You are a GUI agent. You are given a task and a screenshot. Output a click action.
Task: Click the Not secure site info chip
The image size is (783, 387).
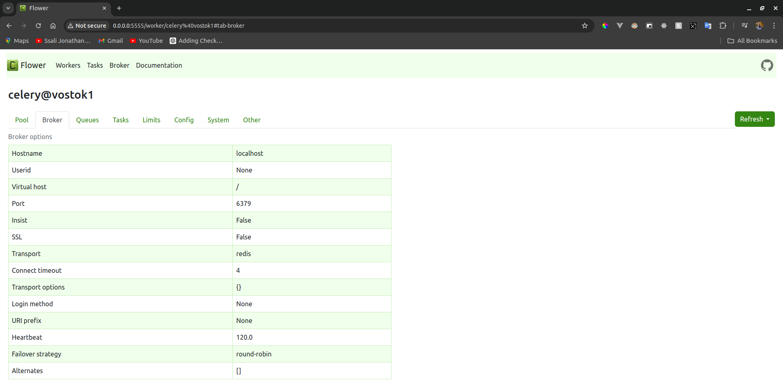[87, 26]
